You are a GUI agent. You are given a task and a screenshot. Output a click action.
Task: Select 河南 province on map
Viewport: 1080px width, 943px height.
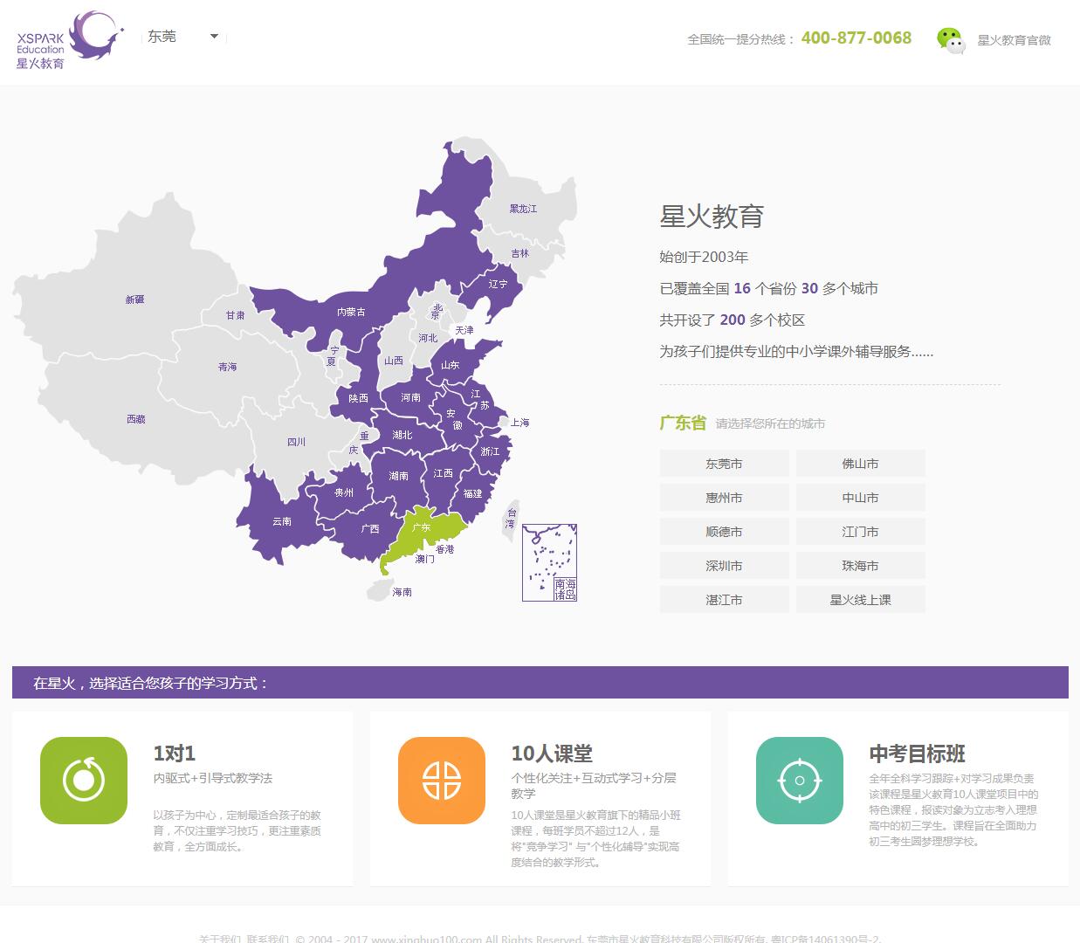coord(410,397)
